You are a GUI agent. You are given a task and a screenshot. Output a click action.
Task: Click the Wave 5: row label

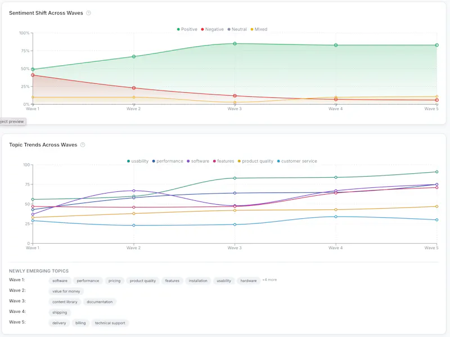click(17, 322)
